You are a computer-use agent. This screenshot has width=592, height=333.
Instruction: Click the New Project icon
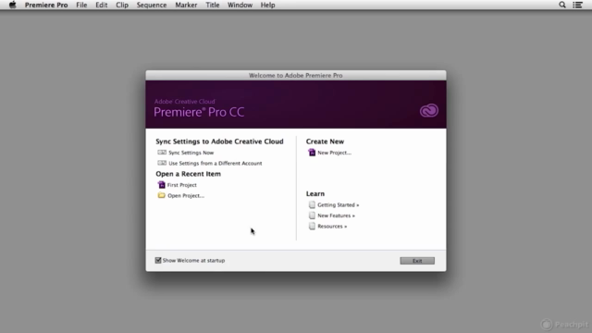pos(312,153)
